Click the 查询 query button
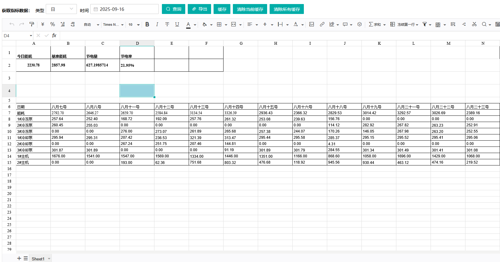 pos(173,9)
